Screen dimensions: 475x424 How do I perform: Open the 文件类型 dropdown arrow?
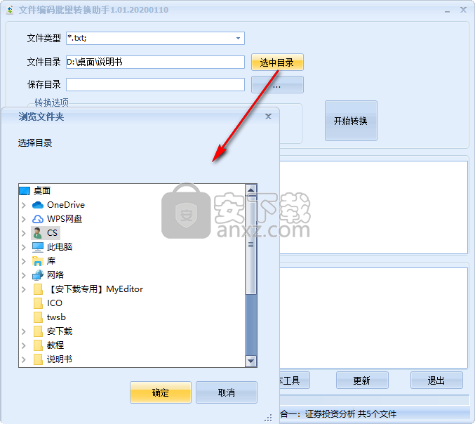[x=238, y=38]
